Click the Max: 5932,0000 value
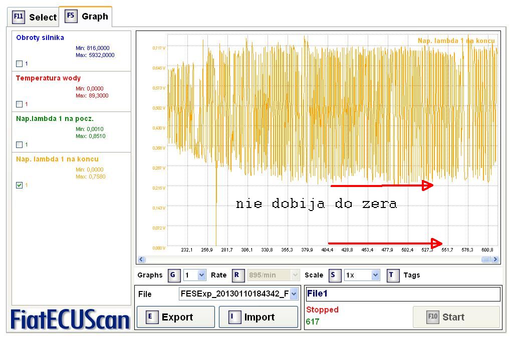This screenshot has width=511, height=339. (x=95, y=55)
